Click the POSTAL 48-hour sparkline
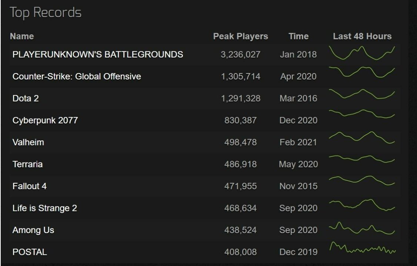Viewport: 417px width, 266px height. (x=362, y=248)
